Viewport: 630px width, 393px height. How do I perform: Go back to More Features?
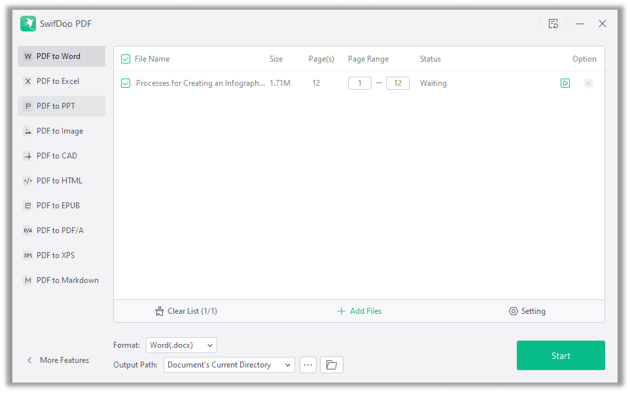tap(64, 360)
